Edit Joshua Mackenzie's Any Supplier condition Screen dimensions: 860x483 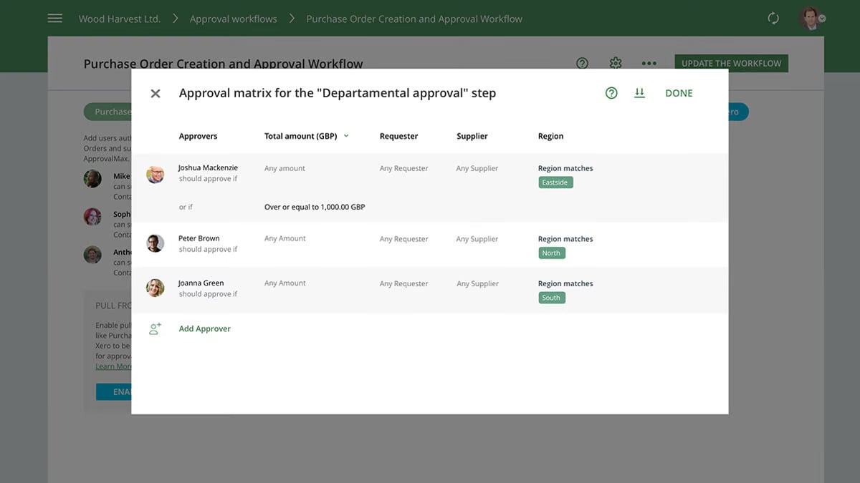click(477, 168)
